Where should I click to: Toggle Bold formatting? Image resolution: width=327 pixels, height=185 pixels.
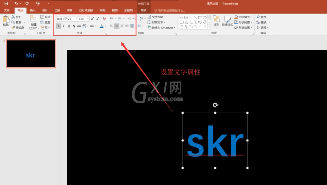[x=59, y=26]
